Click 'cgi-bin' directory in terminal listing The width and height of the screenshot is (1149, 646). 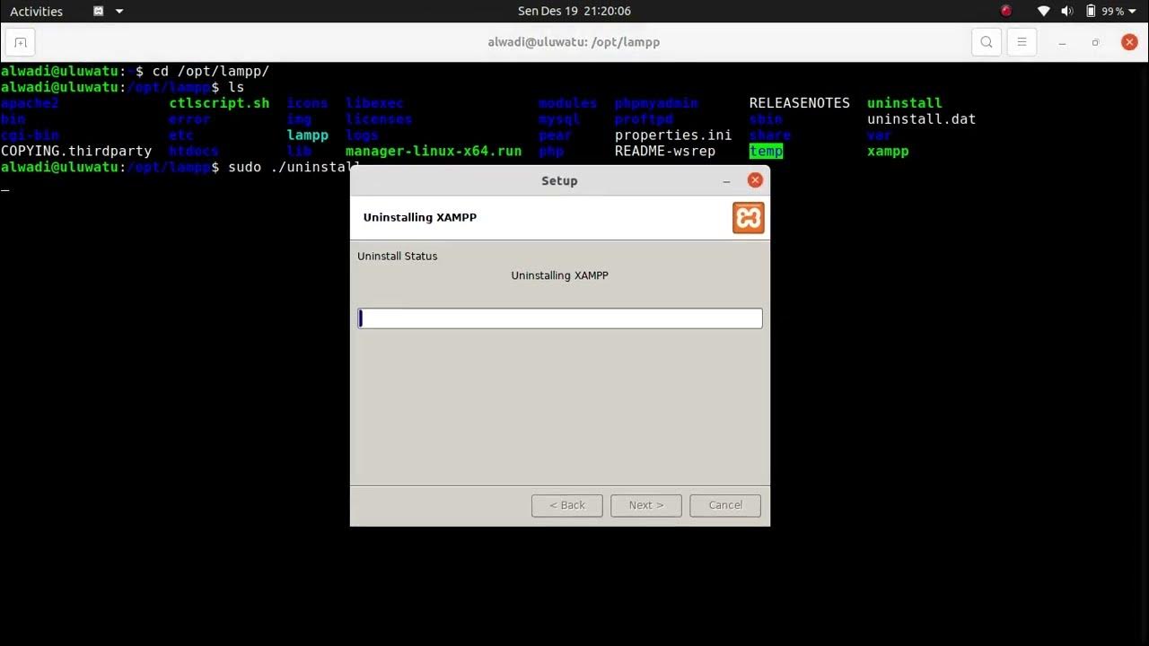point(30,135)
